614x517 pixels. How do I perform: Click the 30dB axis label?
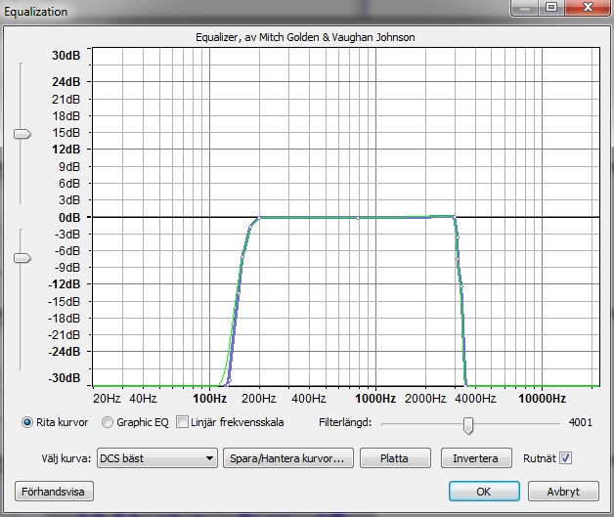[66, 55]
